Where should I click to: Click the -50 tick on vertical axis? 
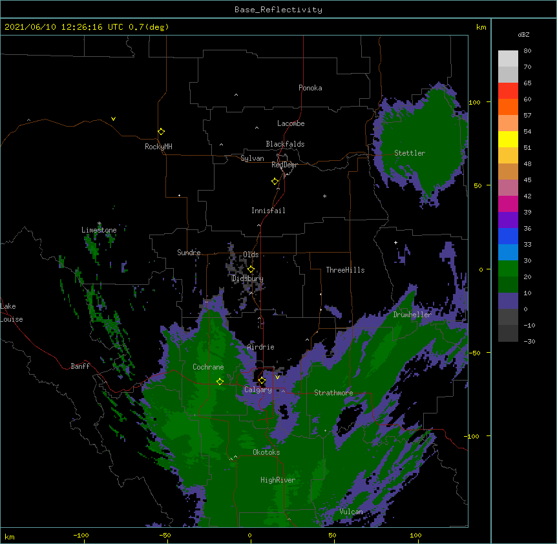(474, 353)
